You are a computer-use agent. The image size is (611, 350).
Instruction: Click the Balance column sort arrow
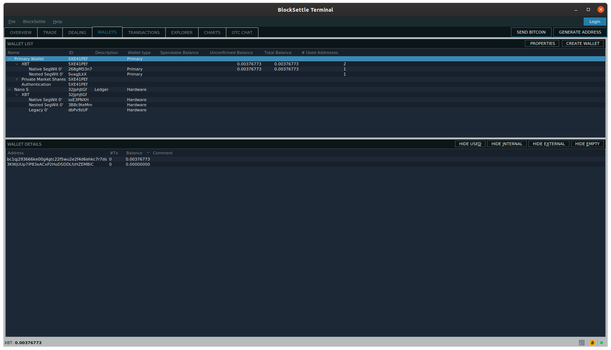[148, 153]
